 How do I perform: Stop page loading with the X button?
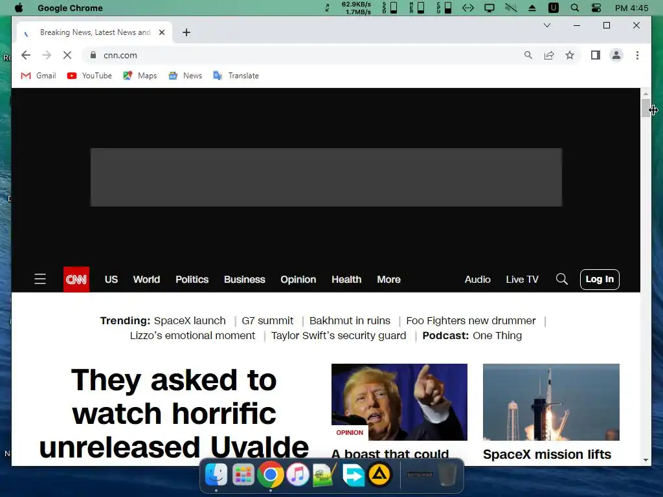[x=67, y=55]
